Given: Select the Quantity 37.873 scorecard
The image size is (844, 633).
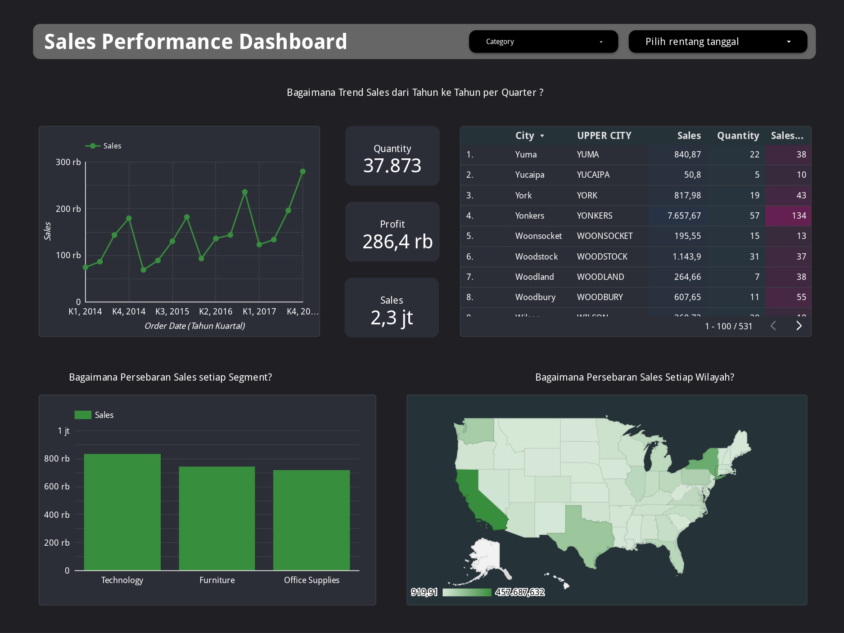Looking at the screenshot, I should coord(392,156).
